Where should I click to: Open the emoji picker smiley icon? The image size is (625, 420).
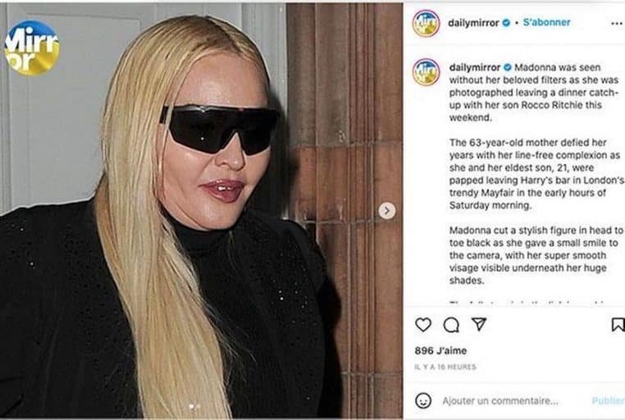coord(423,400)
